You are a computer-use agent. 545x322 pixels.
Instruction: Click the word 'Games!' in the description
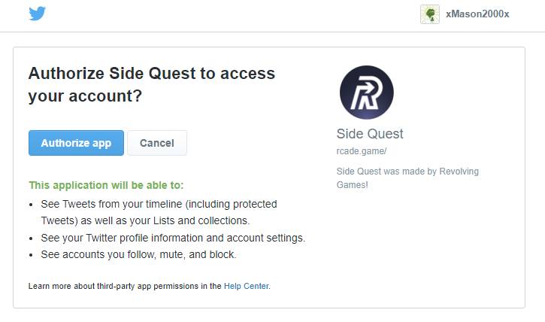(x=352, y=184)
